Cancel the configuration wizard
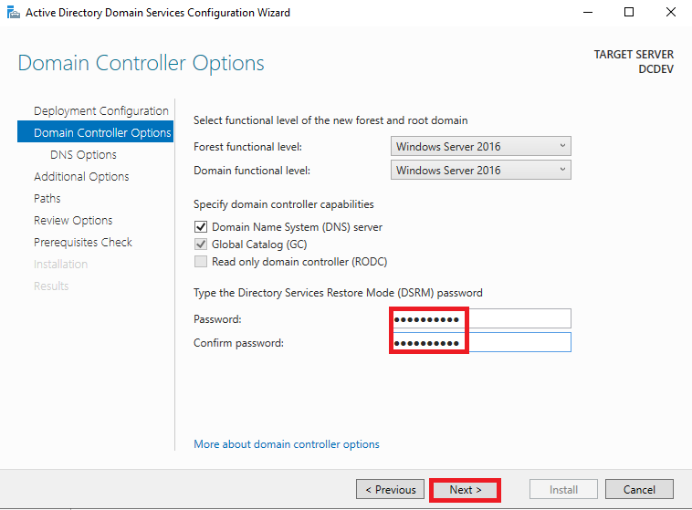This screenshot has width=692, height=510. tap(639, 489)
